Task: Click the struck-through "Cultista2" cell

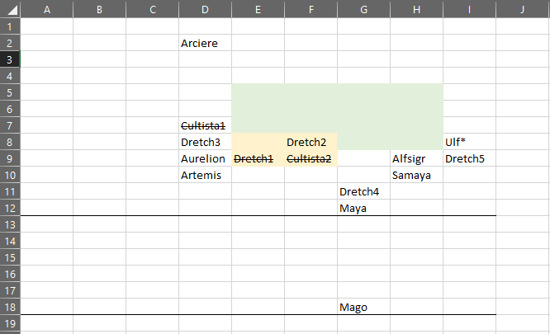Action: [x=309, y=158]
